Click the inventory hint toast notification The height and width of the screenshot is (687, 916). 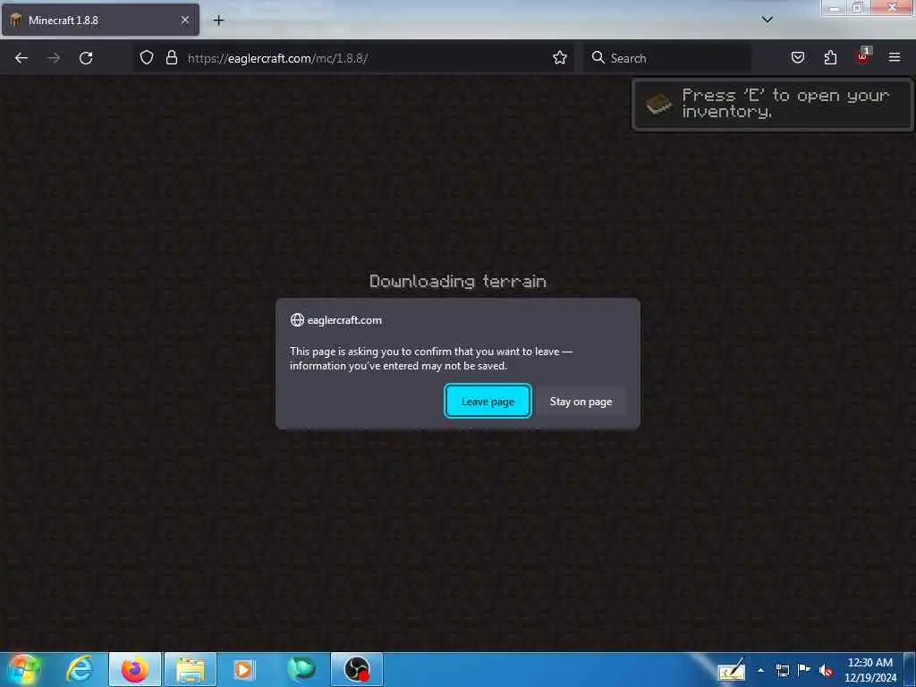[x=772, y=104]
